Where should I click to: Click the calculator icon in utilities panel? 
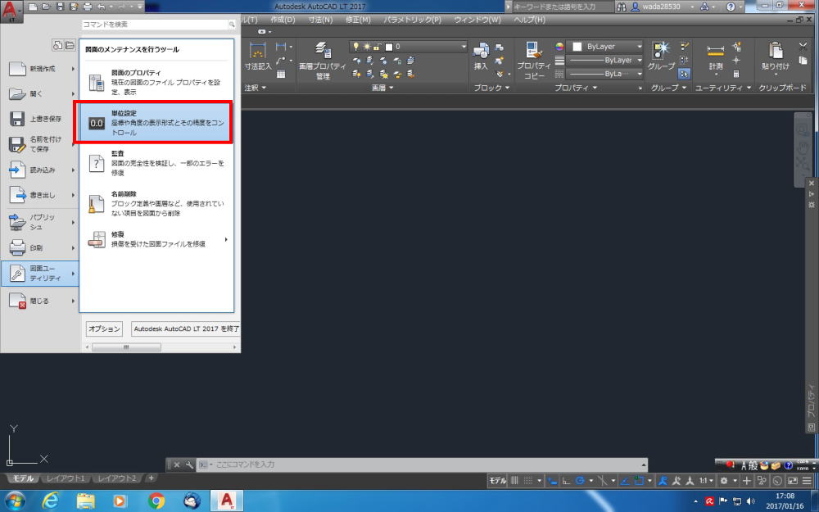(736, 74)
